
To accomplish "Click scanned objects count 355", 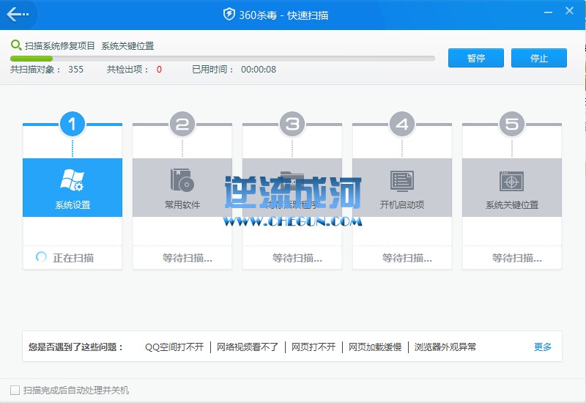I will 76,70.
